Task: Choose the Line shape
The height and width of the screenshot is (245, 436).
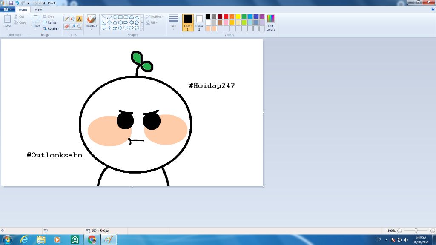Action: (x=104, y=17)
